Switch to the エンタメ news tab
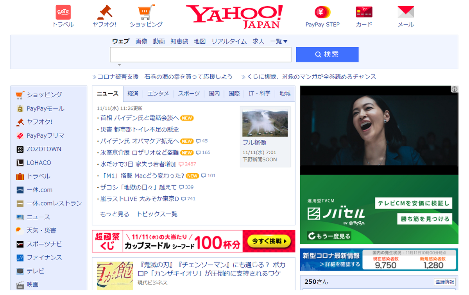The height and width of the screenshot is (295, 469). pyautogui.click(x=158, y=94)
